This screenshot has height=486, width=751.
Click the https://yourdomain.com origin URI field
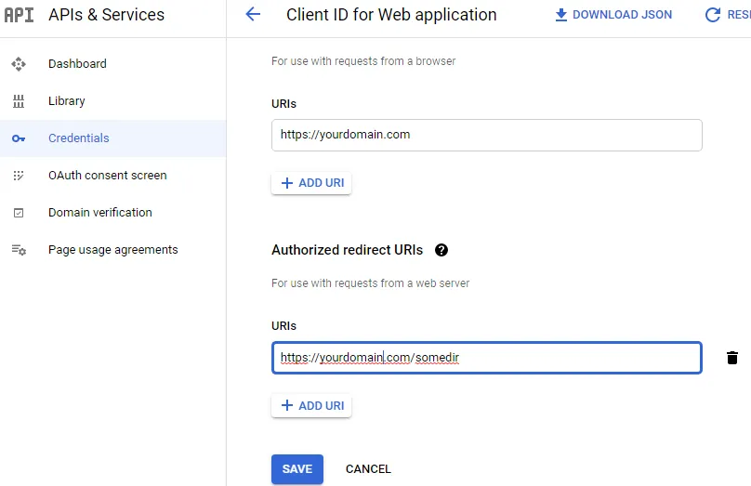[486, 135]
